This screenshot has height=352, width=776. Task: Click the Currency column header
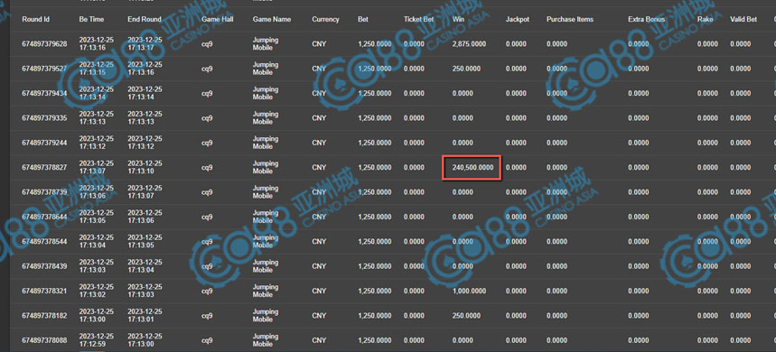click(325, 19)
